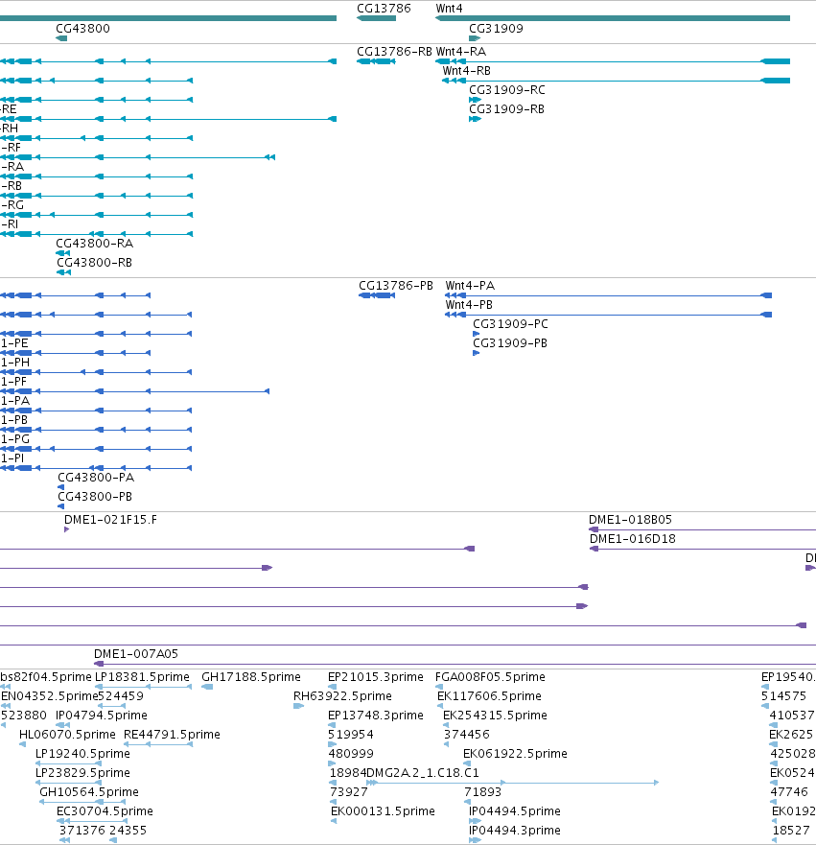Select the CG13786-RB transcript label
Viewport: 816px width, 845px height.
point(394,52)
